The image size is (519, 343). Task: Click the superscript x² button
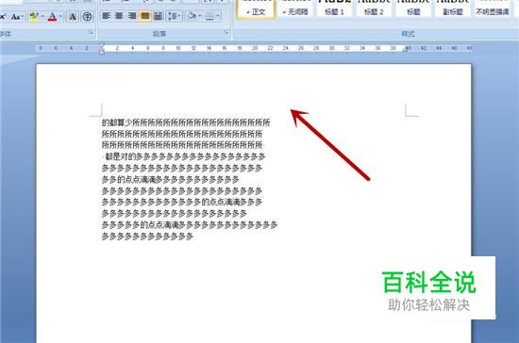pyautogui.click(x=4, y=17)
